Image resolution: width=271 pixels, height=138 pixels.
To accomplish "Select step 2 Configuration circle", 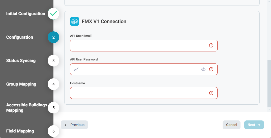I will pyautogui.click(x=53, y=37).
